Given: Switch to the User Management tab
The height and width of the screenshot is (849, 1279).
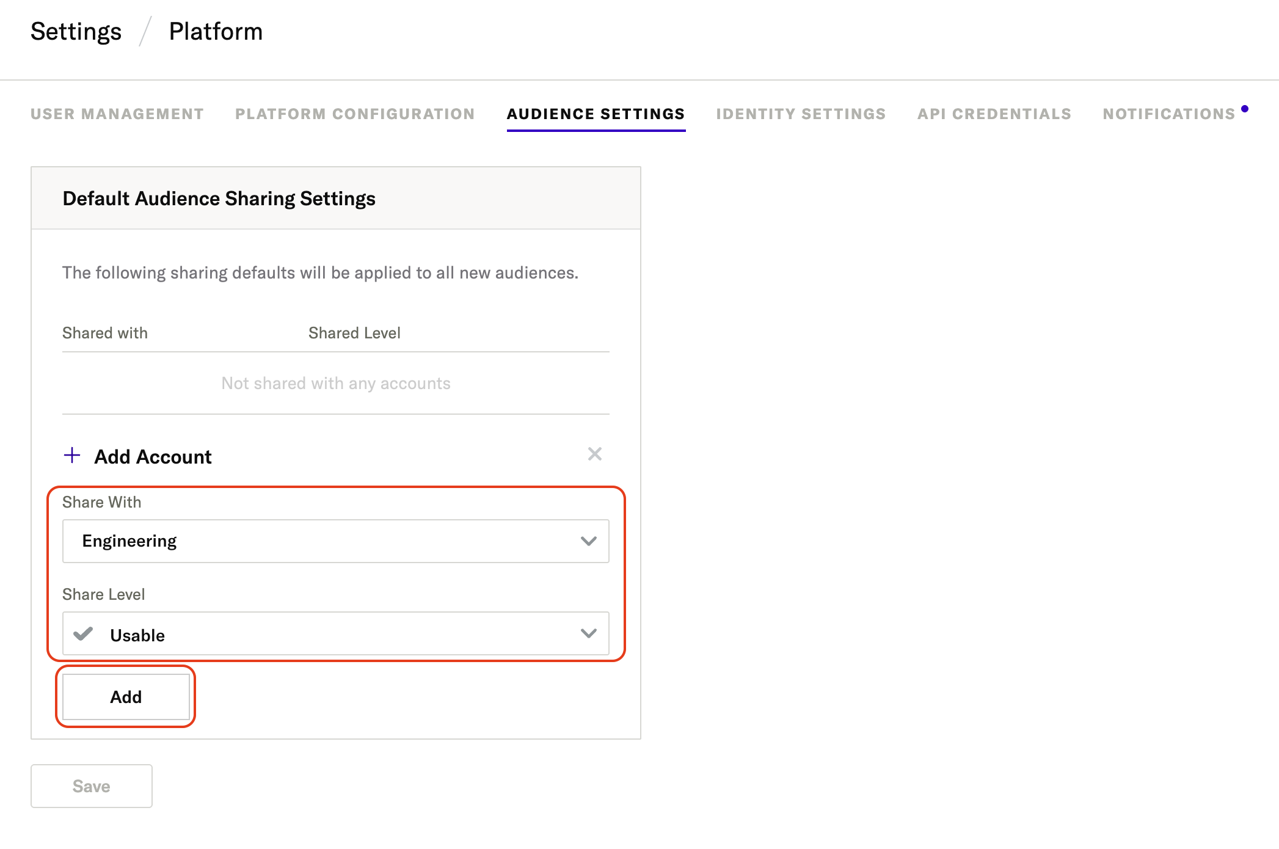Looking at the screenshot, I should (117, 114).
